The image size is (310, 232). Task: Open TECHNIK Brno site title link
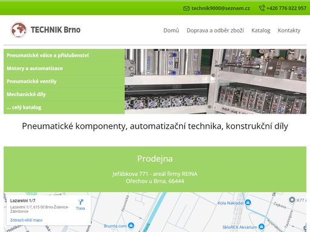point(56,30)
